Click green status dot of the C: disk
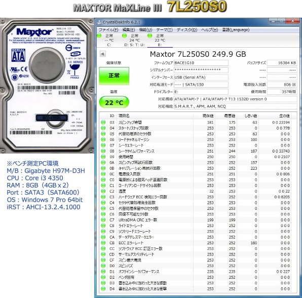302x298 pixels. tap(99, 36)
